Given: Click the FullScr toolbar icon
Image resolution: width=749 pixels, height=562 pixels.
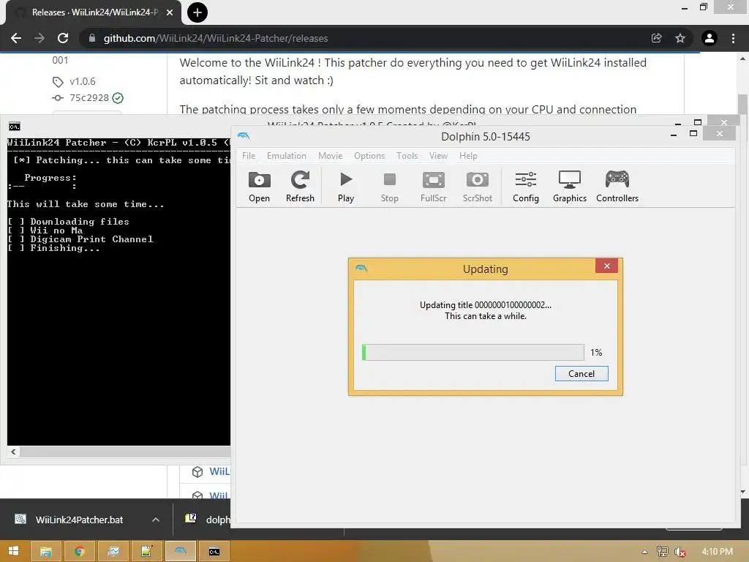Looking at the screenshot, I should click(433, 187).
